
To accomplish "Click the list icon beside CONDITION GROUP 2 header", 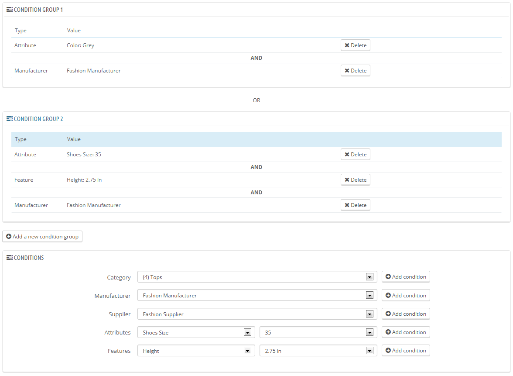I will 10,118.
